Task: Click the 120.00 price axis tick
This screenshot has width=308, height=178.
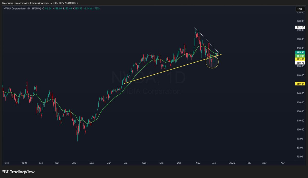Action: click(300, 112)
